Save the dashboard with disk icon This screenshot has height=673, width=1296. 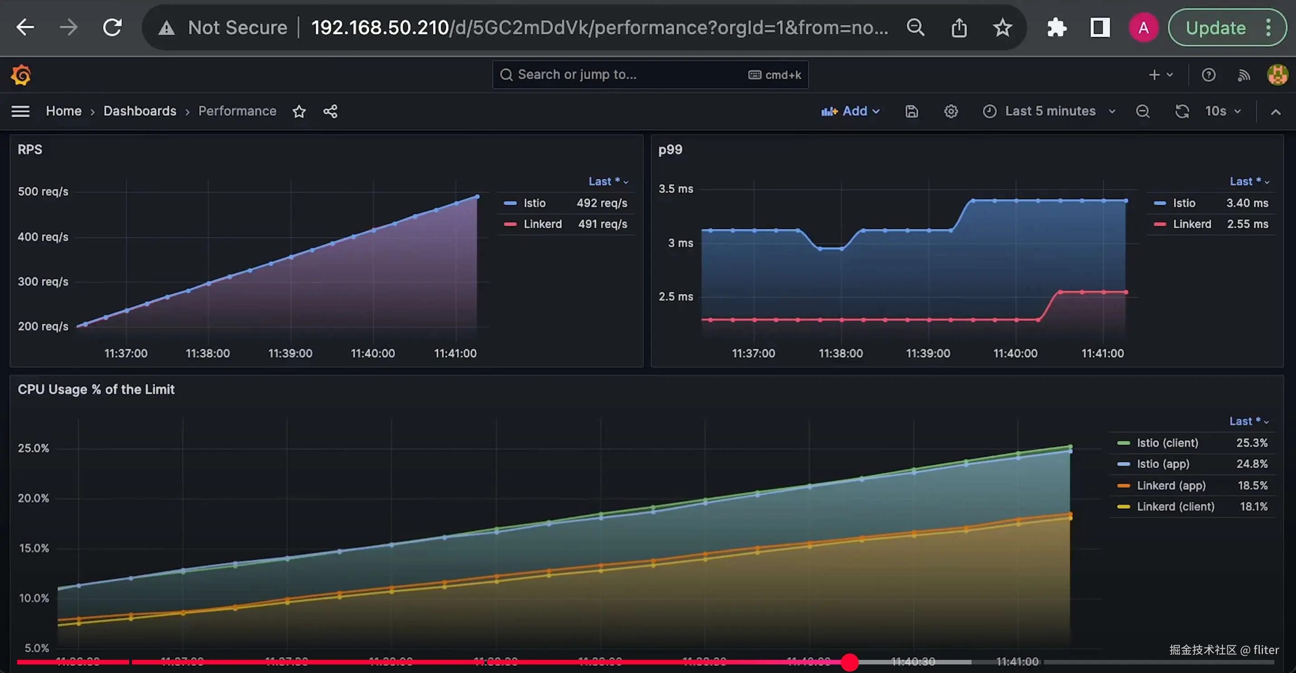[911, 111]
